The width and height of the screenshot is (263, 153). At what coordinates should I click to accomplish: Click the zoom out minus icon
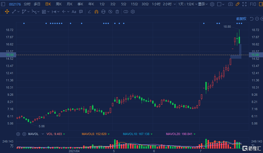(x=257, y=19)
